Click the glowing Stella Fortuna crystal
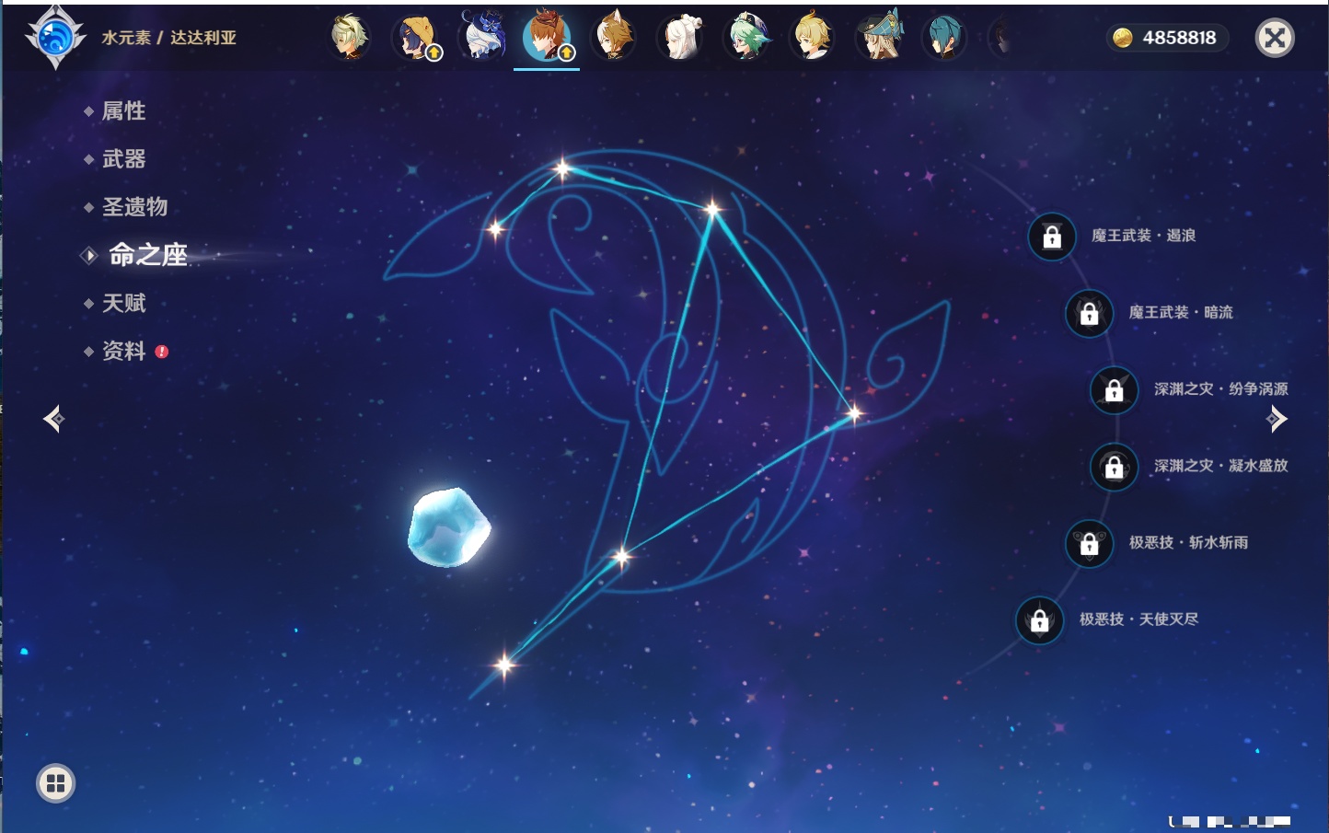The image size is (1329, 833). [449, 526]
